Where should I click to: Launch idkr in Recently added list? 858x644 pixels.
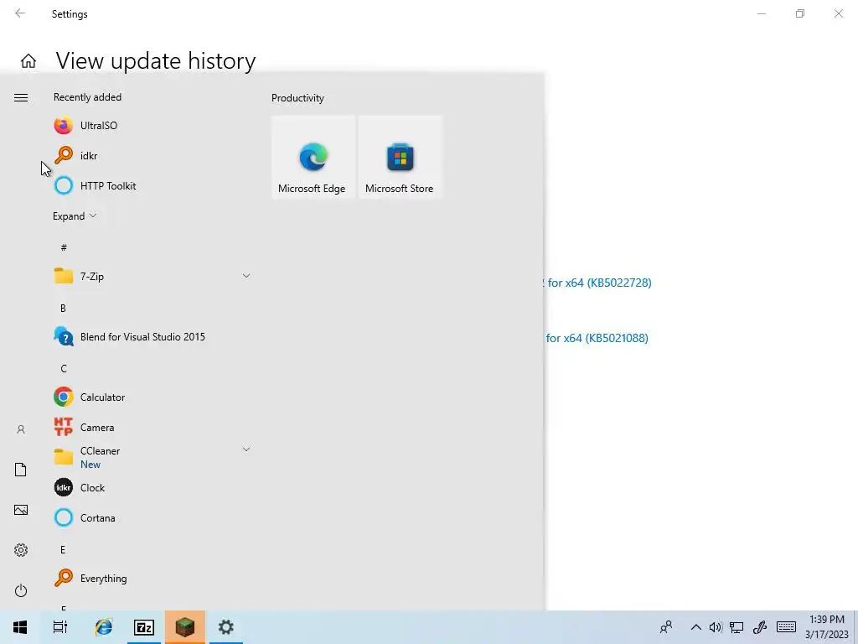pyautogui.click(x=152, y=155)
